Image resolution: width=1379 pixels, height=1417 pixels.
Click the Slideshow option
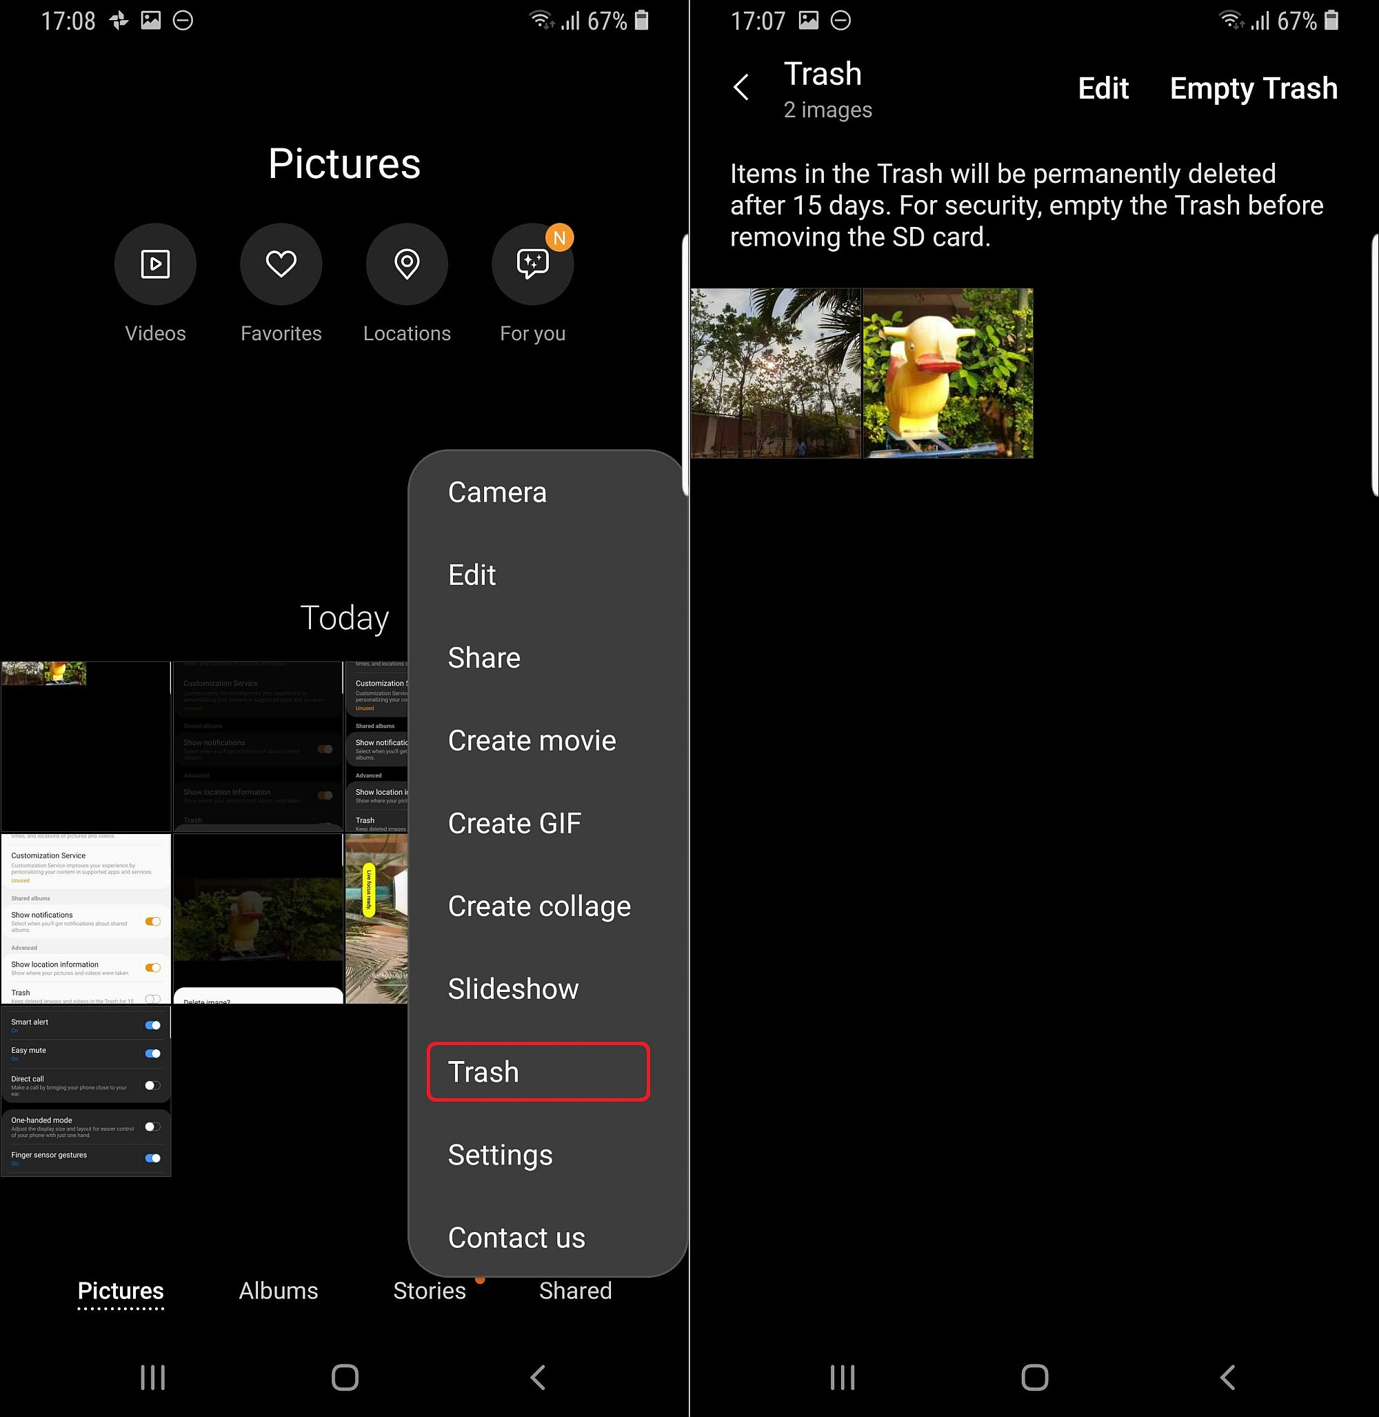[512, 989]
